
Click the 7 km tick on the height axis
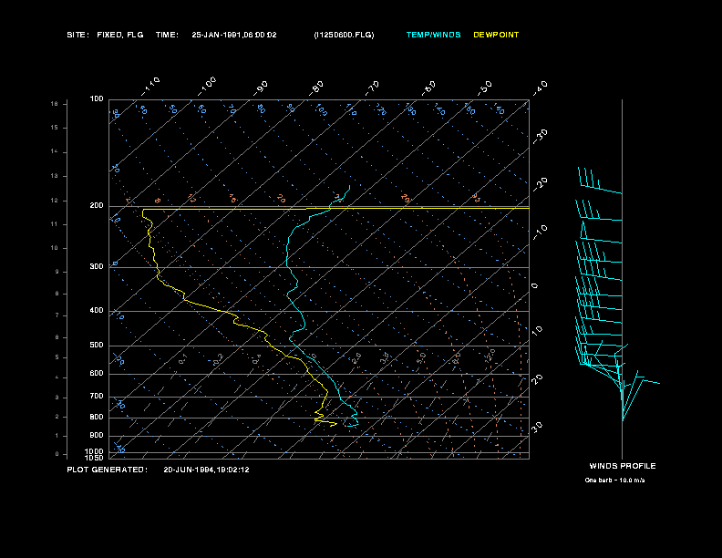tap(57, 315)
